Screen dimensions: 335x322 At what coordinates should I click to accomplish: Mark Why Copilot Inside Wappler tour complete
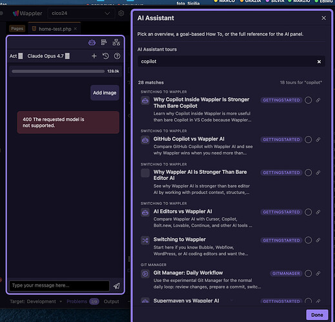[x=308, y=100]
